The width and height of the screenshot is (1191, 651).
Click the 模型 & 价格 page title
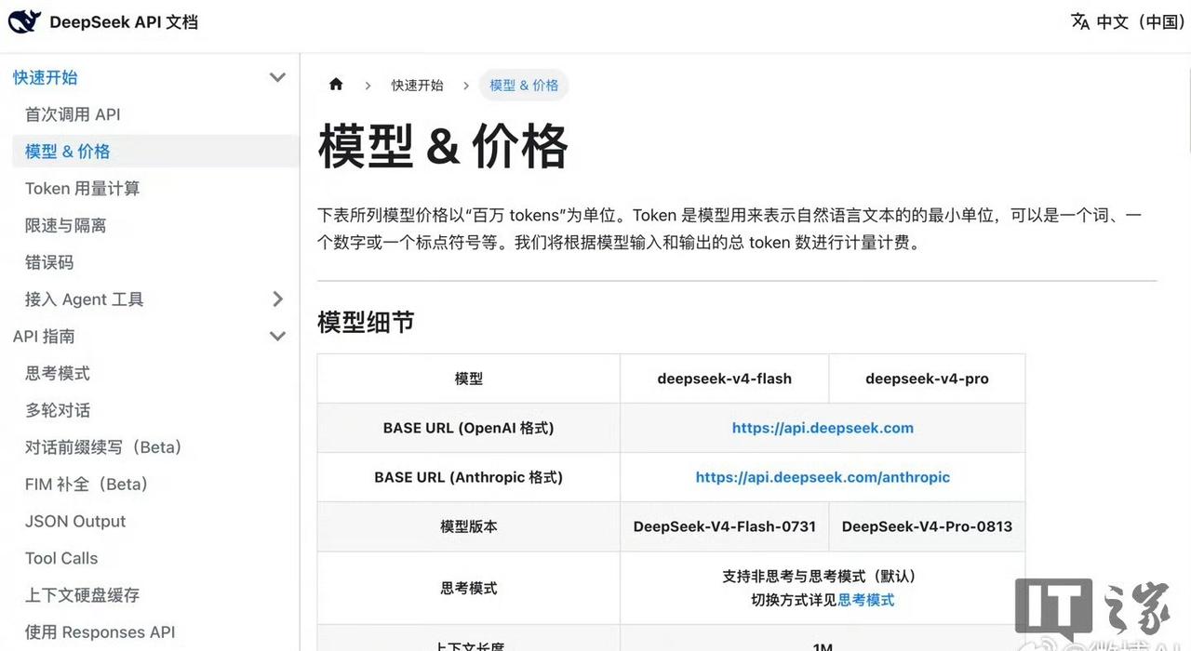(443, 147)
